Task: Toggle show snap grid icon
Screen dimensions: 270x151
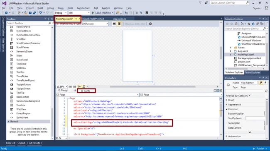Action: pyautogui.click(x=70, y=86)
